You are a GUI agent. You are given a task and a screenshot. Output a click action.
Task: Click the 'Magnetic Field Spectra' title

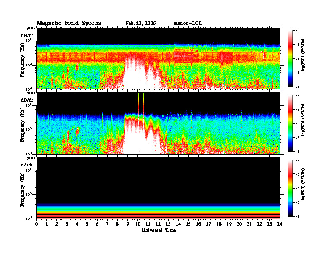point(69,23)
